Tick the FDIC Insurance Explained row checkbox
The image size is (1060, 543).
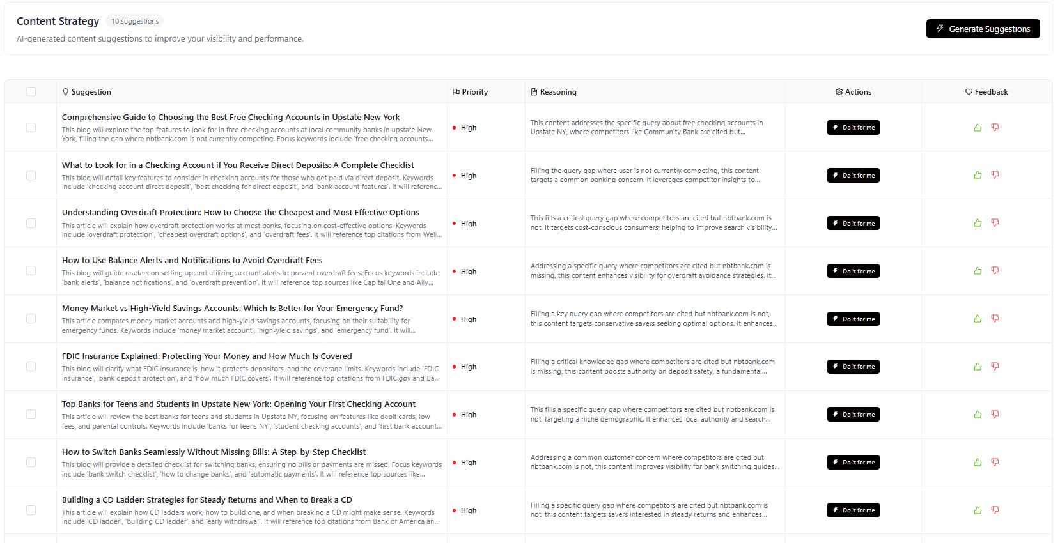click(x=31, y=367)
